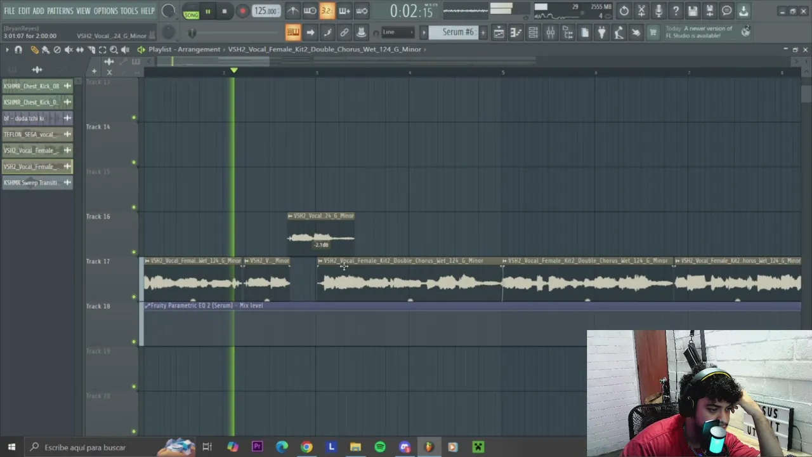Open the plugin picker plug icon
The width and height of the screenshot is (812, 457).
601,32
